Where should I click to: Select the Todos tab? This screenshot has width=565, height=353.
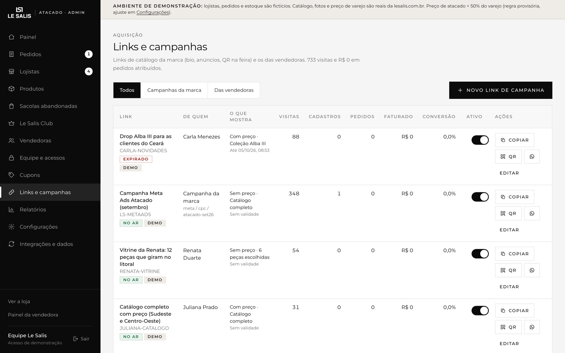pos(127,90)
